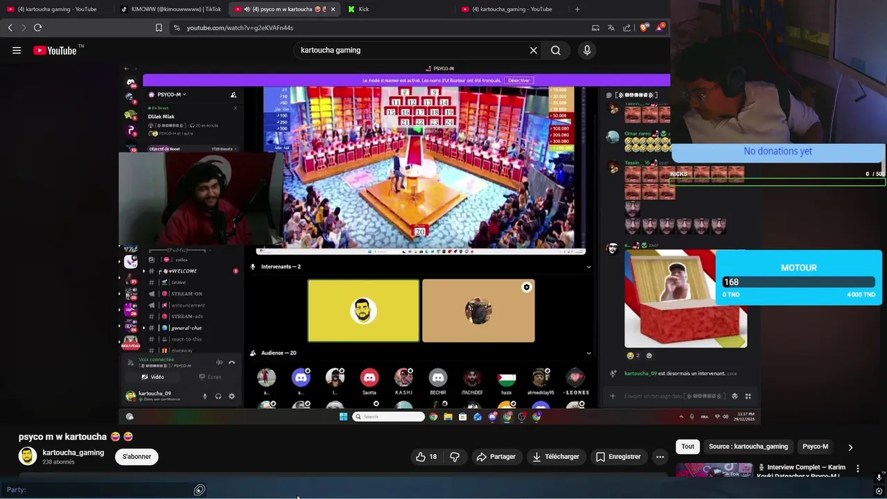Deafen with headphones icon in Discord panel
This screenshot has height=499, width=887.
click(218, 396)
